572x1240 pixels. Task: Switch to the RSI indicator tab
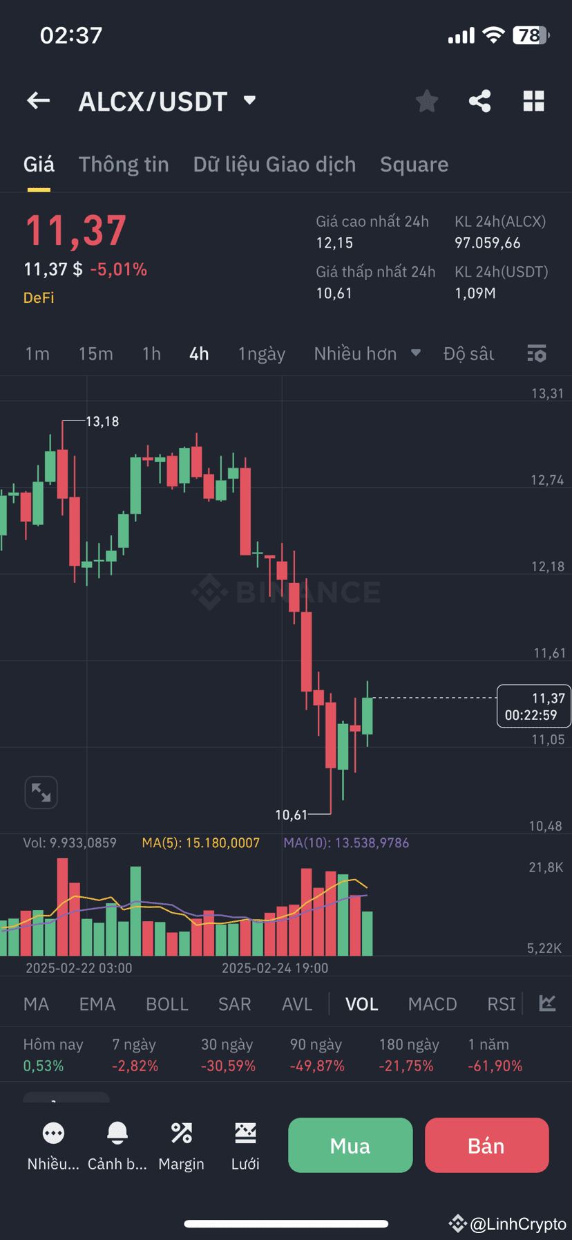499,1003
